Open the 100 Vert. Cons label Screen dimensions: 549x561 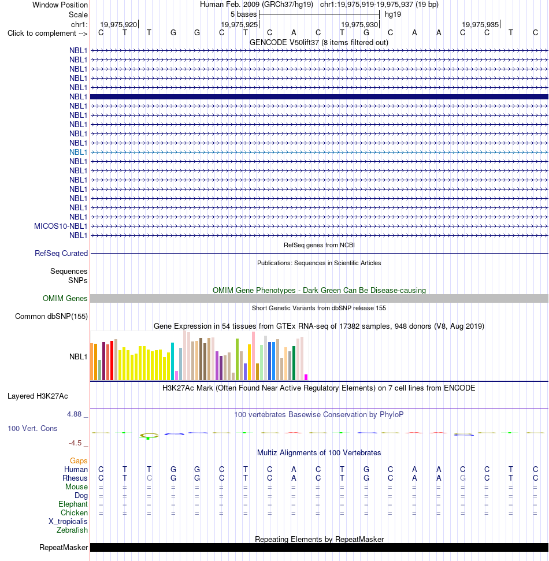[x=32, y=428]
